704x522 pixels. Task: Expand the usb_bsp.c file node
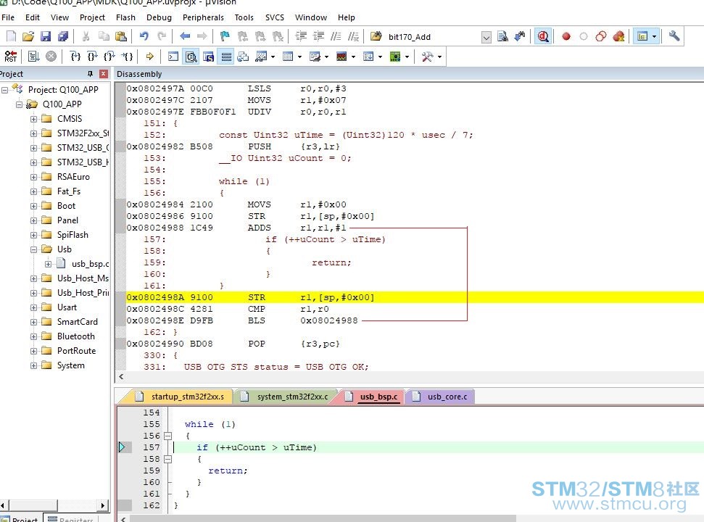coord(48,264)
